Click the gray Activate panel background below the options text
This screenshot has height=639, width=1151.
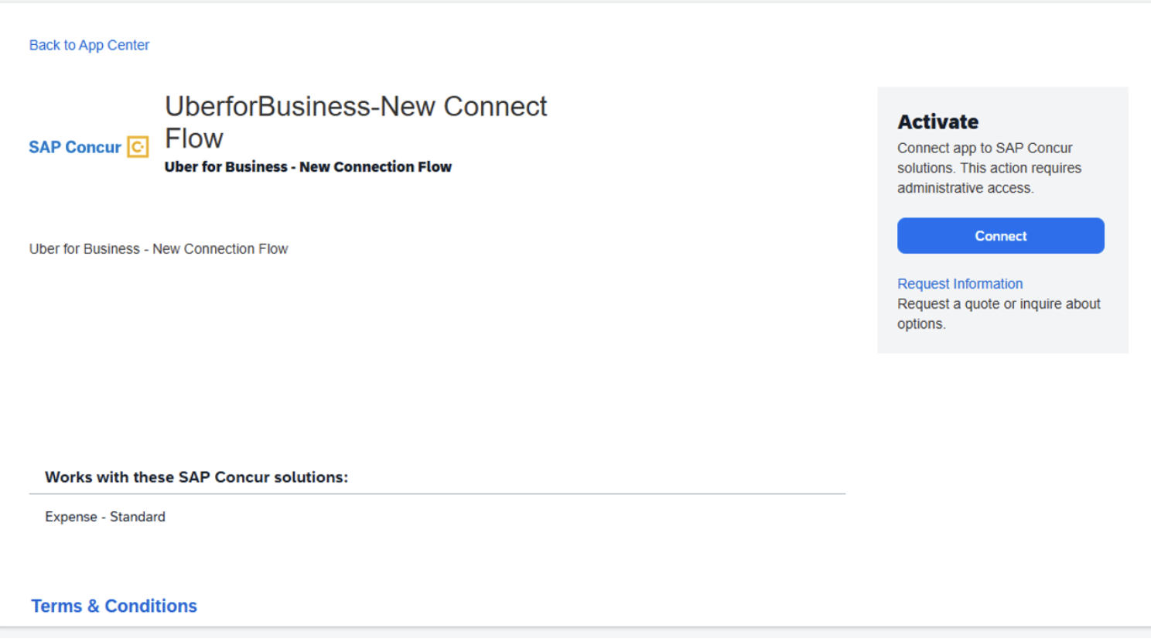click(x=1002, y=343)
